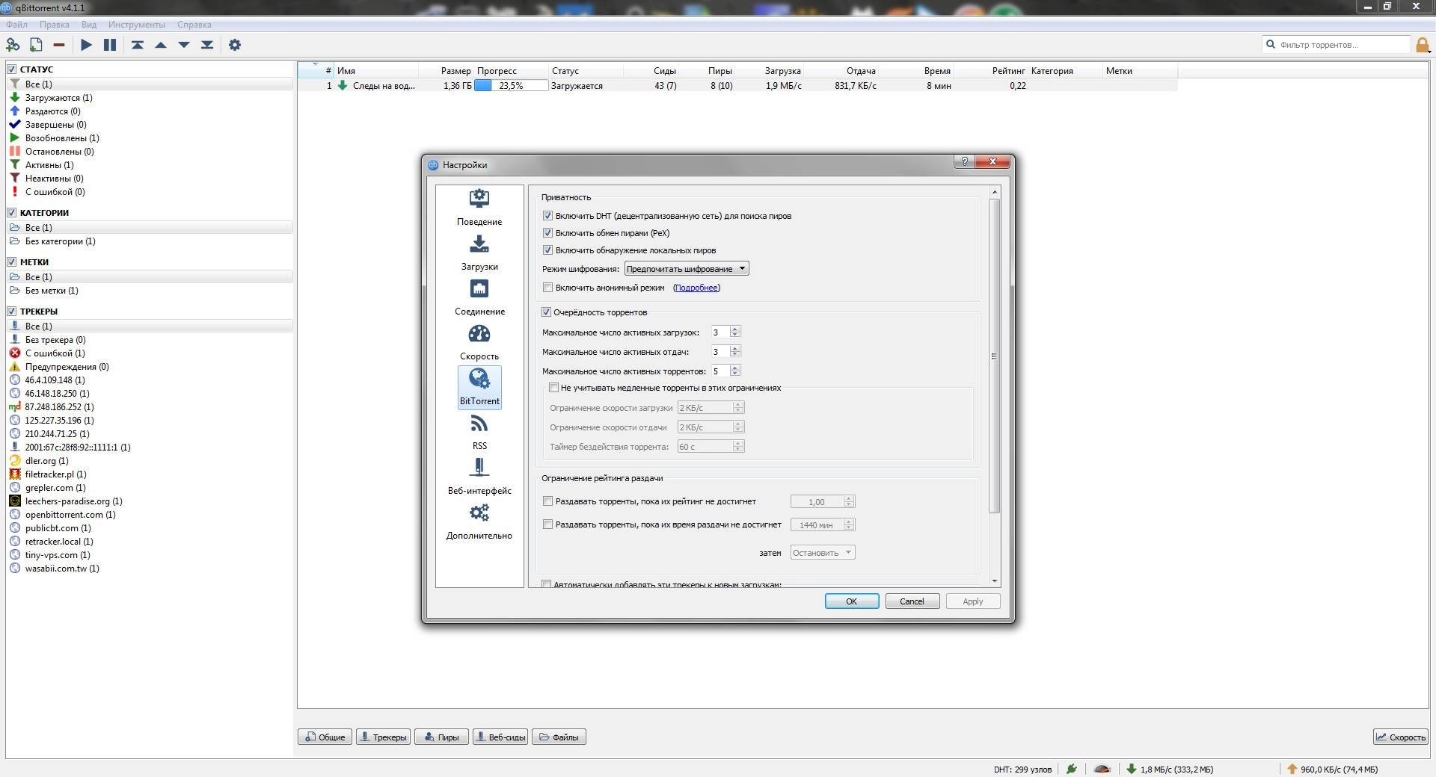
Task: Move torrent up in queue
Action: coord(161,45)
